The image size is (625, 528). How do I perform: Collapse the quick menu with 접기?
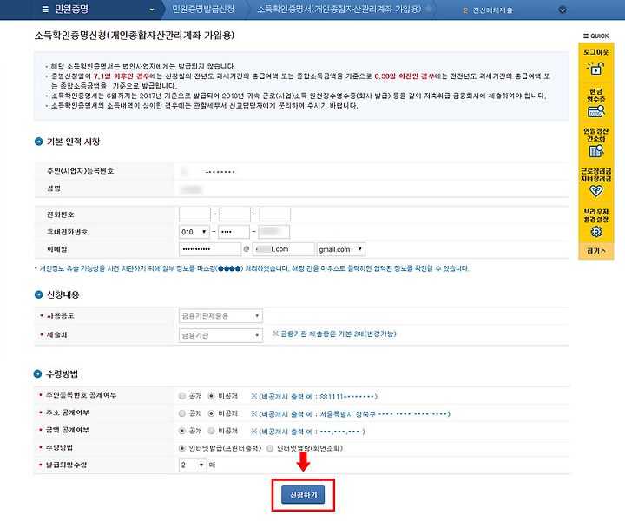(x=595, y=251)
